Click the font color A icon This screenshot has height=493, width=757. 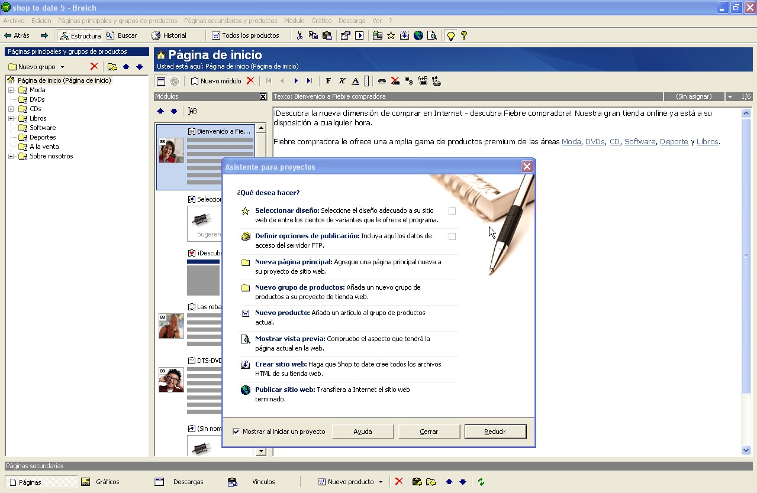(x=355, y=81)
